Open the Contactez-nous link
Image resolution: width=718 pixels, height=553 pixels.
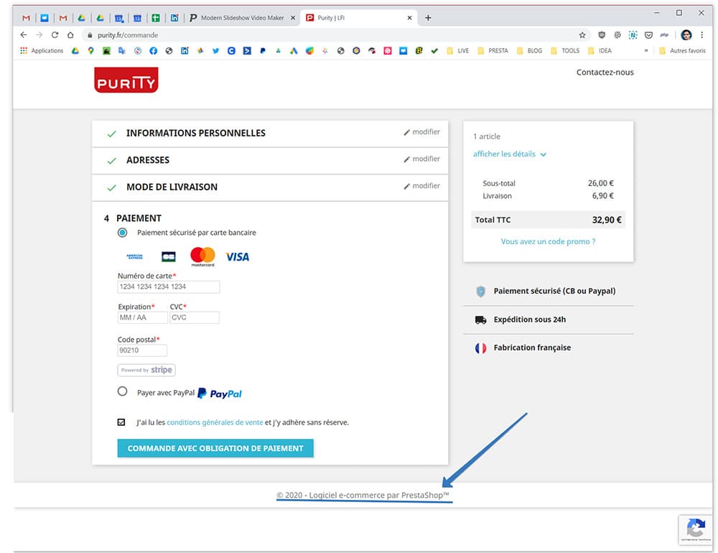coord(605,73)
